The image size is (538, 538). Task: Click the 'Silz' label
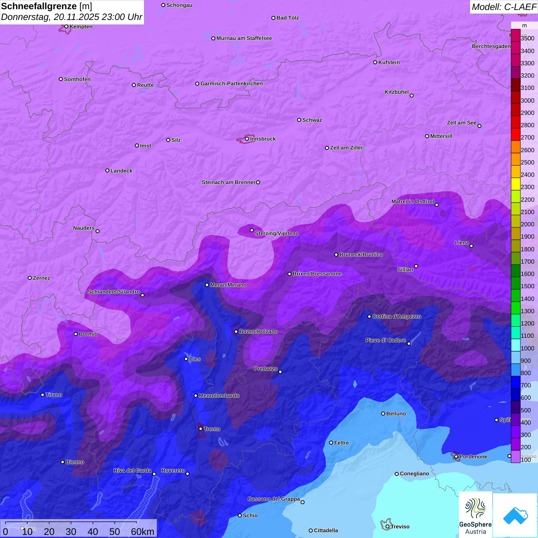pos(176,140)
